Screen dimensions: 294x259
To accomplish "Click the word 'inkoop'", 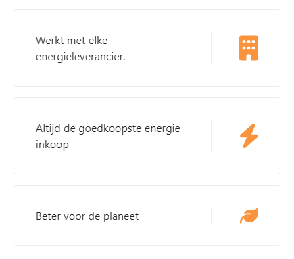I will [52, 145].
